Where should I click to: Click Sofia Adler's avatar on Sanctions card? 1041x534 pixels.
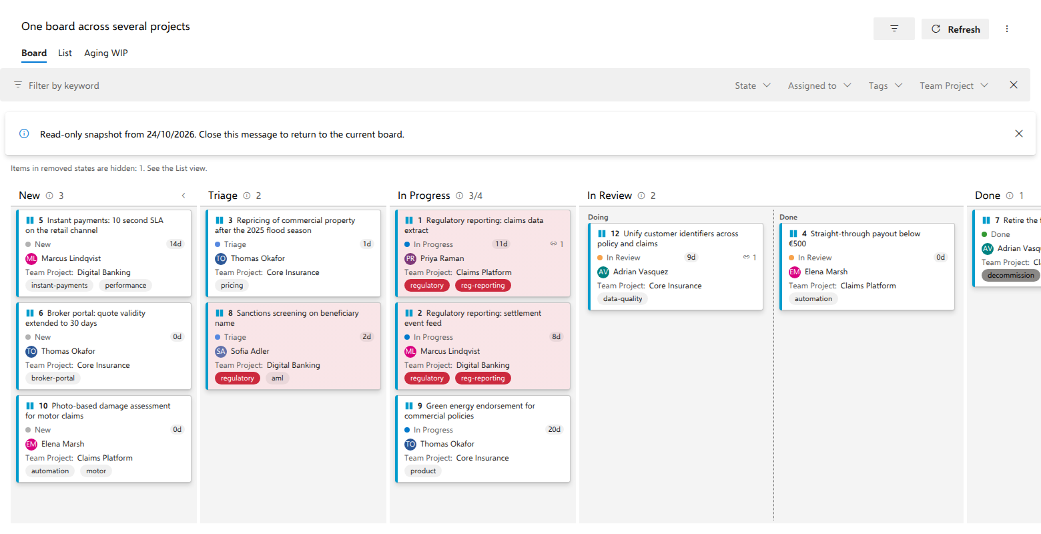point(221,351)
